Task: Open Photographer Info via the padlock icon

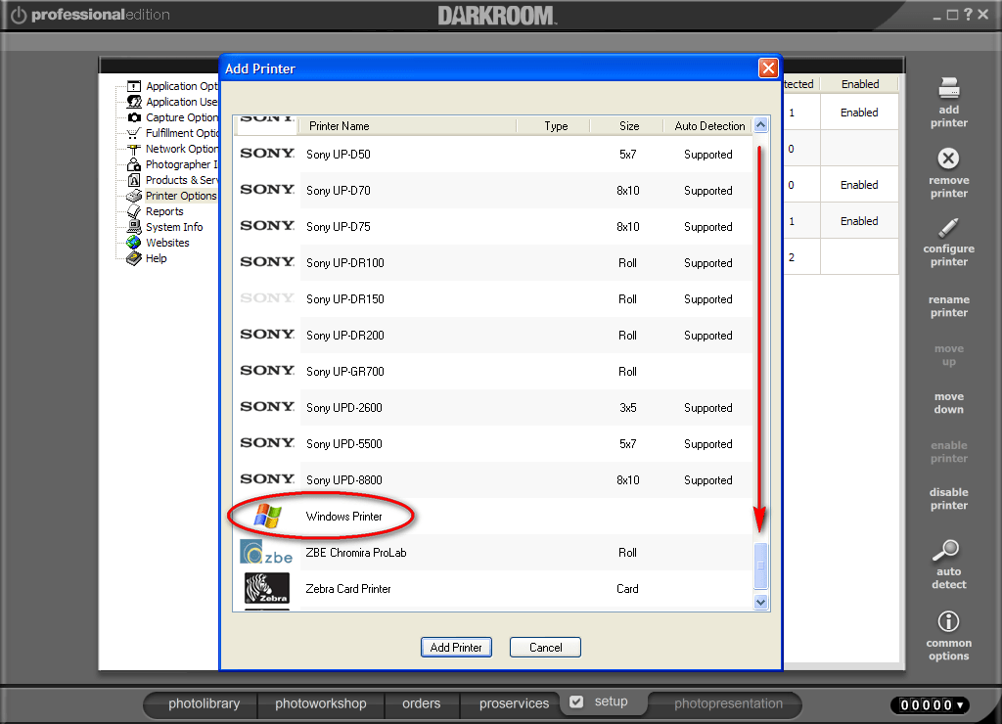Action: pos(132,164)
